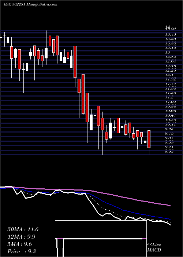Click the <<Live MACD label
This screenshot has width=183, height=257.
click(x=154, y=247)
